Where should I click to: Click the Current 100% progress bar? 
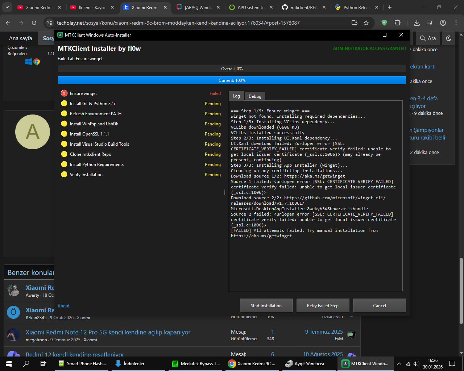(x=232, y=80)
